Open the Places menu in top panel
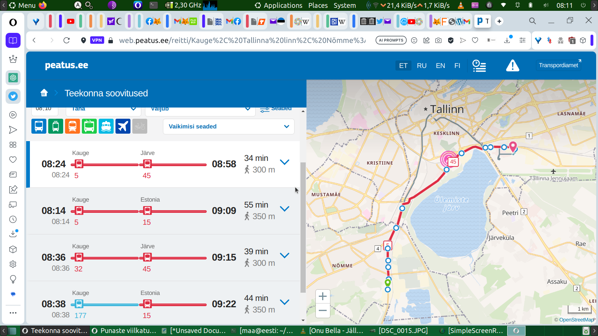The width and height of the screenshot is (598, 336). 318,5
